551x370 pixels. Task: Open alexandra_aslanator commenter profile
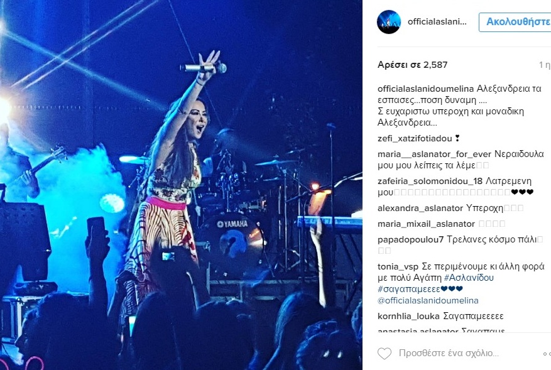pos(420,208)
